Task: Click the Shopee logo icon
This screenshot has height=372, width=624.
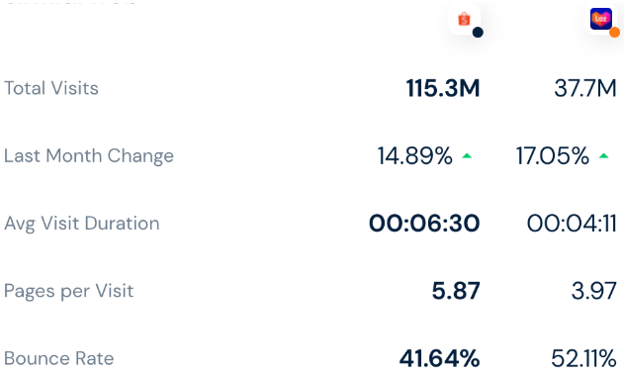Action: click(x=464, y=19)
